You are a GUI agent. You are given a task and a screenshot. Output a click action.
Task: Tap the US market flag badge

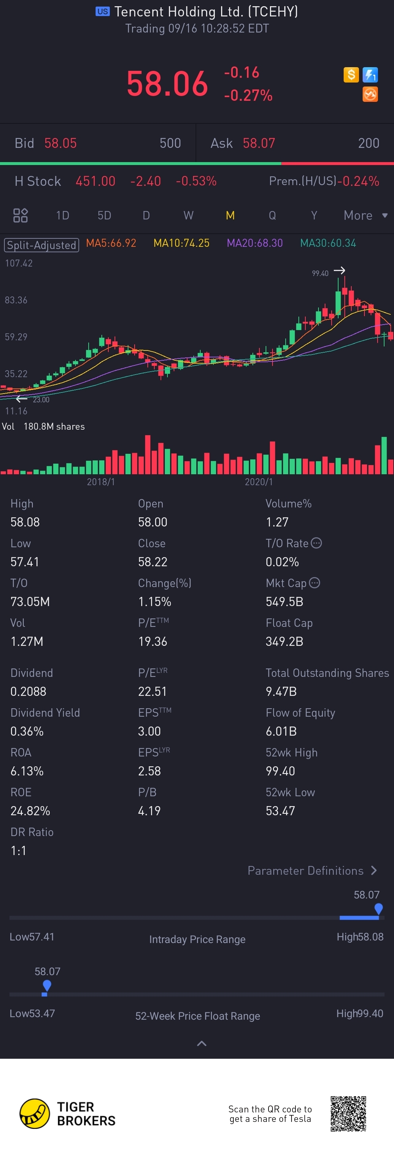pos(103,11)
